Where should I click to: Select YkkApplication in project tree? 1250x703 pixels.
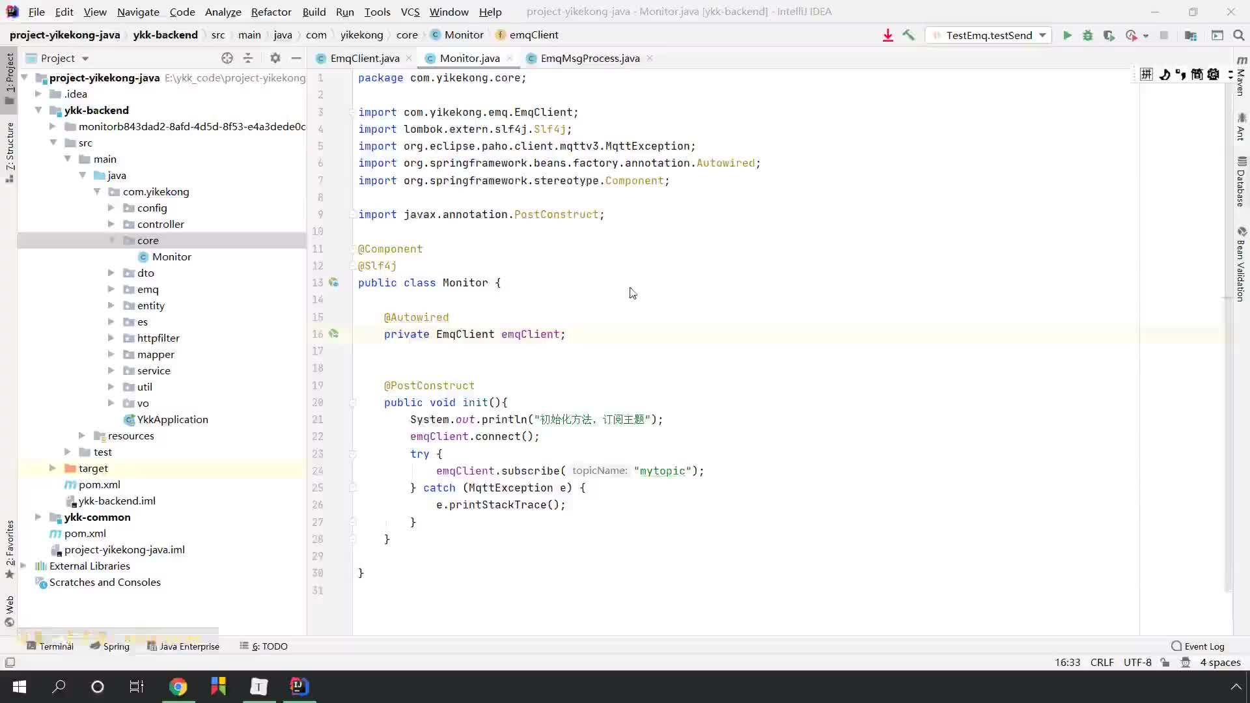pos(173,419)
